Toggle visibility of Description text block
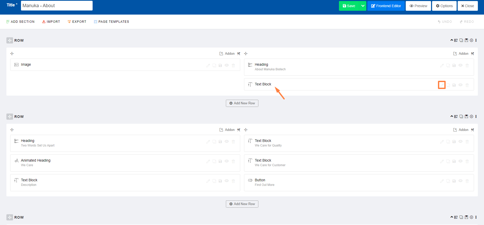 [227, 181]
